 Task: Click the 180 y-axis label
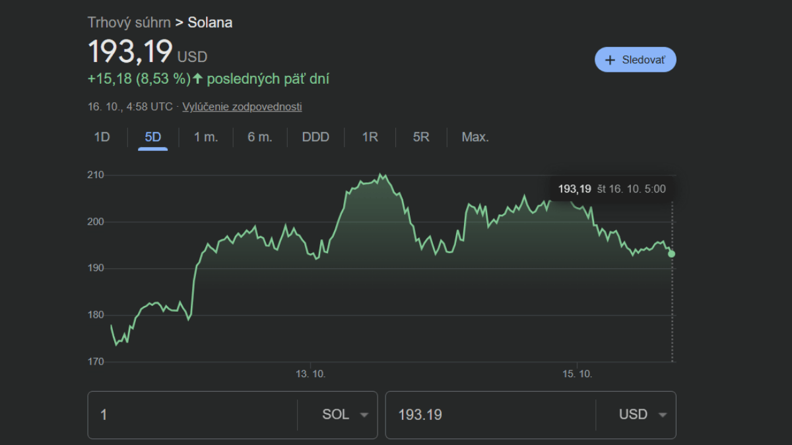(96, 314)
